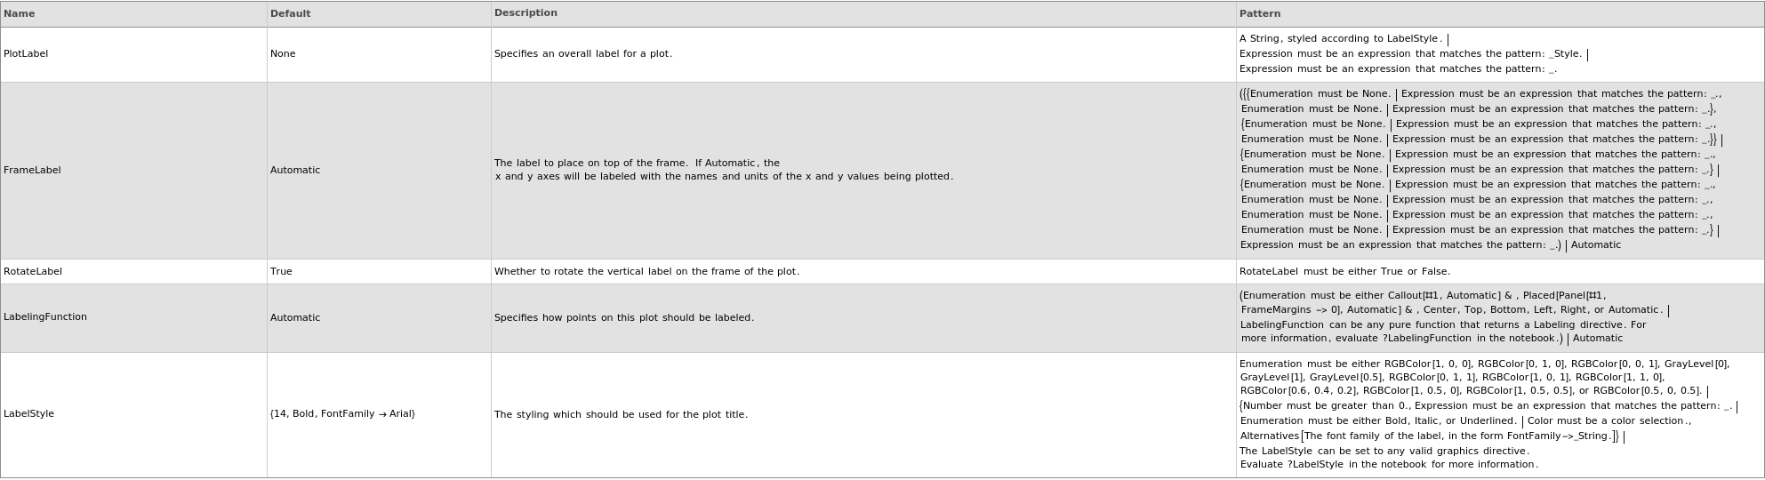Click the Automatic default in the FrameLabel row
This screenshot has width=1765, height=480.
(295, 171)
